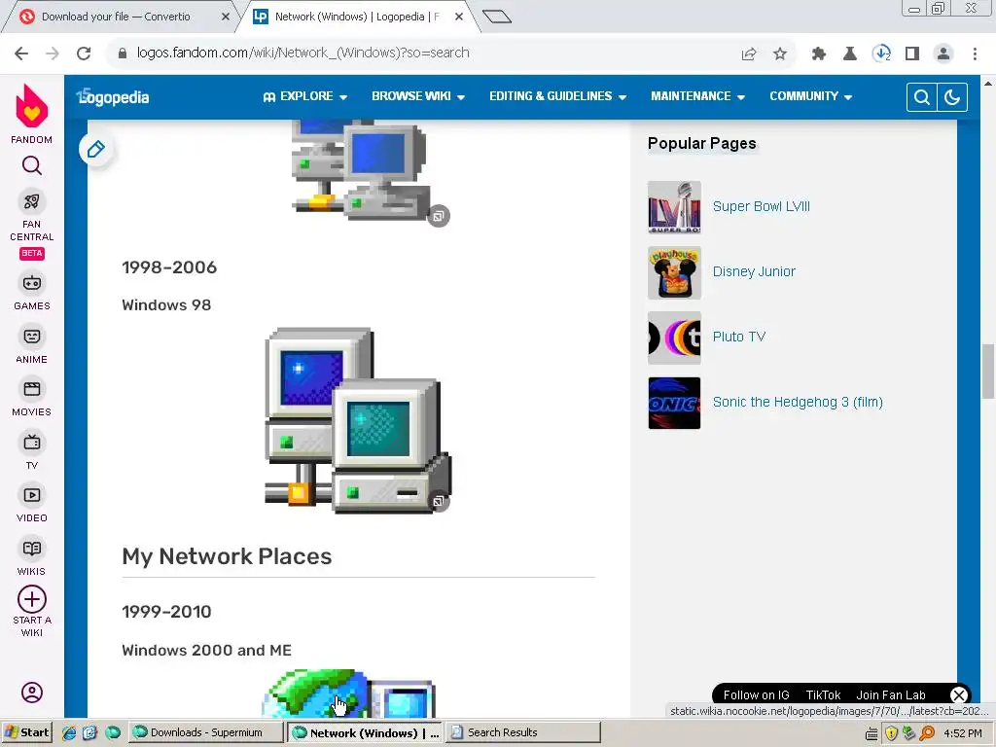Open Pluto TV popular page
Viewport: 996px width, 747px height.
click(739, 337)
